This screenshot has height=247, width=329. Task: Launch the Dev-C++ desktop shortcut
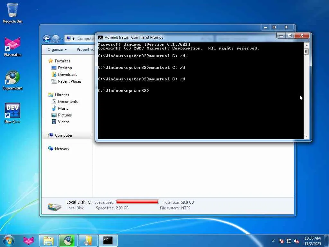pyautogui.click(x=13, y=114)
